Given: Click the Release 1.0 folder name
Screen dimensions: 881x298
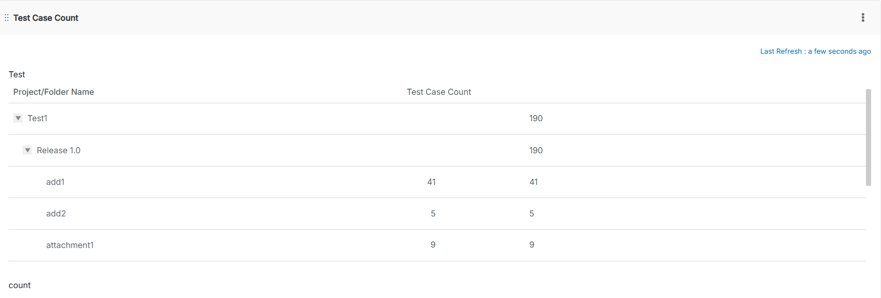Looking at the screenshot, I should [x=58, y=150].
